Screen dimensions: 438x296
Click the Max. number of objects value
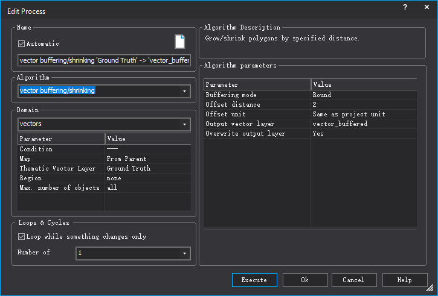[x=147, y=188]
